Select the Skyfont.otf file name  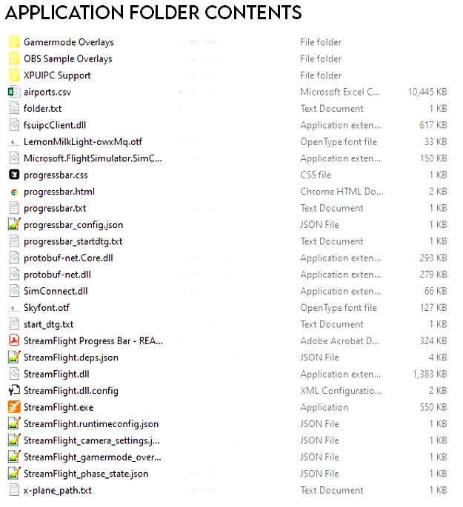click(46, 308)
